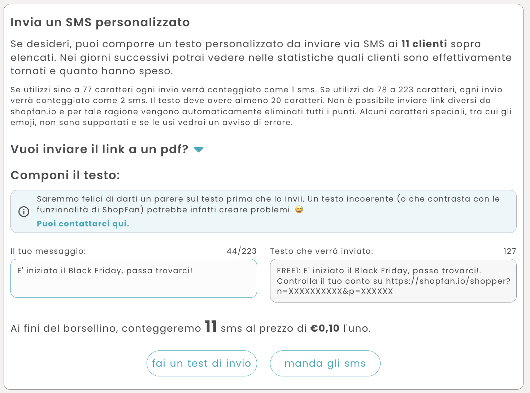Click the bold €0,10 price
The height and width of the screenshot is (393, 530).
coord(325,328)
